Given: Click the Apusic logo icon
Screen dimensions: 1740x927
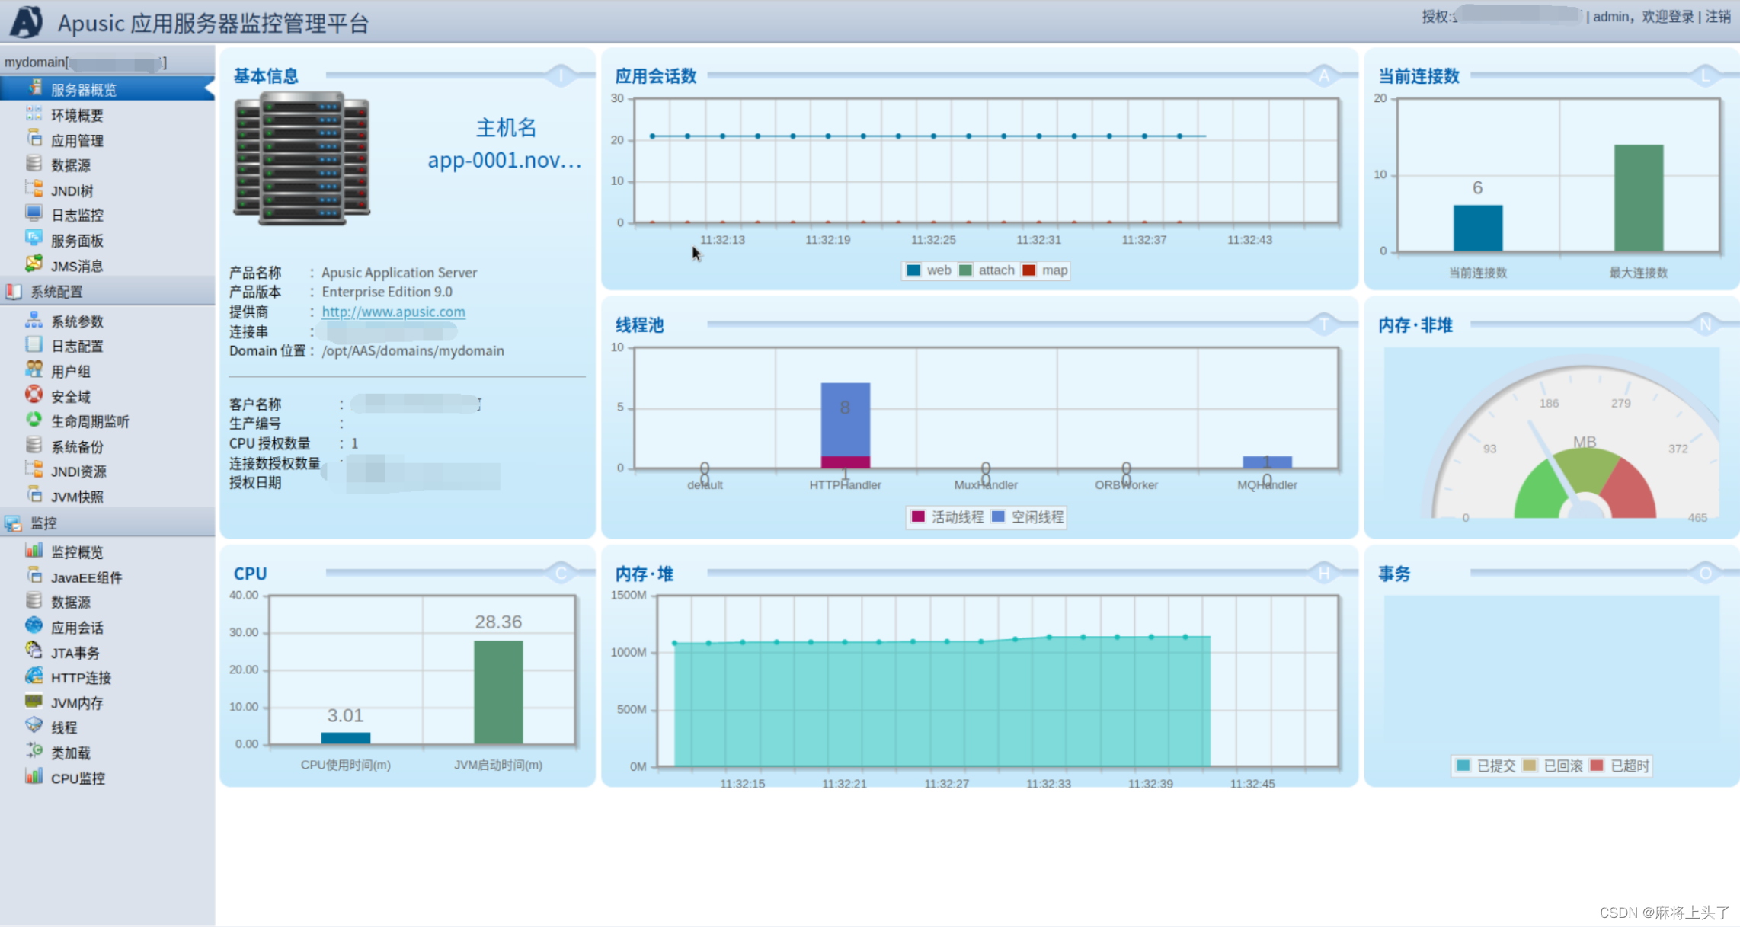Looking at the screenshot, I should click(x=26, y=21).
